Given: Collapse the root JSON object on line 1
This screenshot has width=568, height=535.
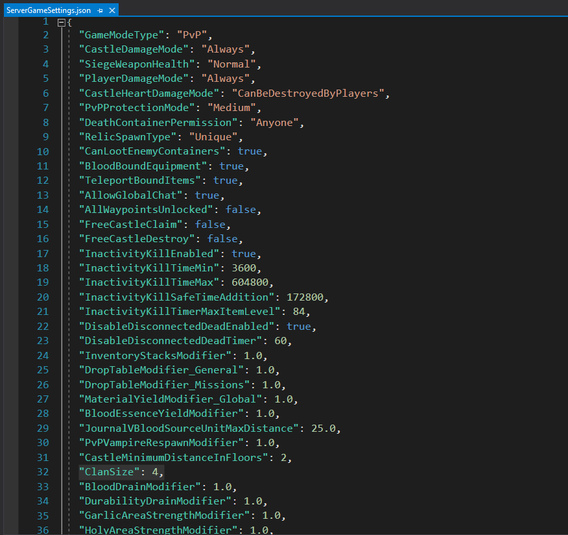Looking at the screenshot, I should click(x=62, y=22).
